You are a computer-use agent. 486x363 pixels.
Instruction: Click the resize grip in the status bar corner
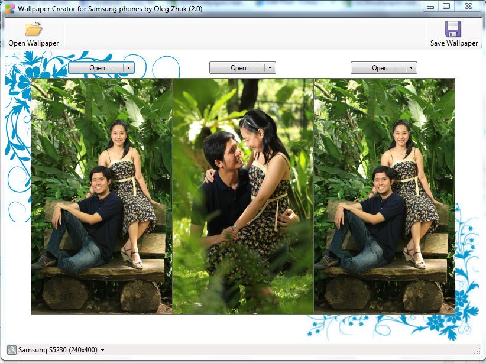pyautogui.click(x=477, y=351)
